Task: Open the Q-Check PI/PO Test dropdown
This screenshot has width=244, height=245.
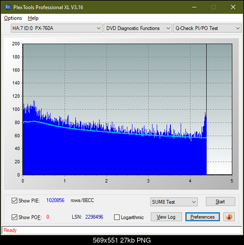Action: click(207, 29)
